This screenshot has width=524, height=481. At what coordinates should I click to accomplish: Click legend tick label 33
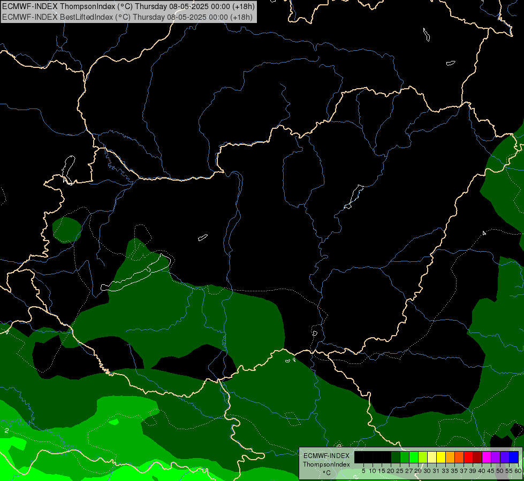[445, 471]
